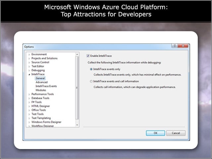
Task: Select the Text Templating category label
Action: click(41, 118)
